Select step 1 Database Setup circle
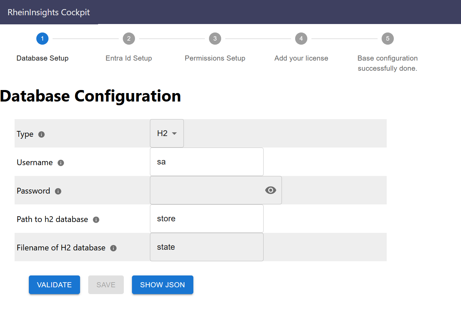 [x=42, y=39]
